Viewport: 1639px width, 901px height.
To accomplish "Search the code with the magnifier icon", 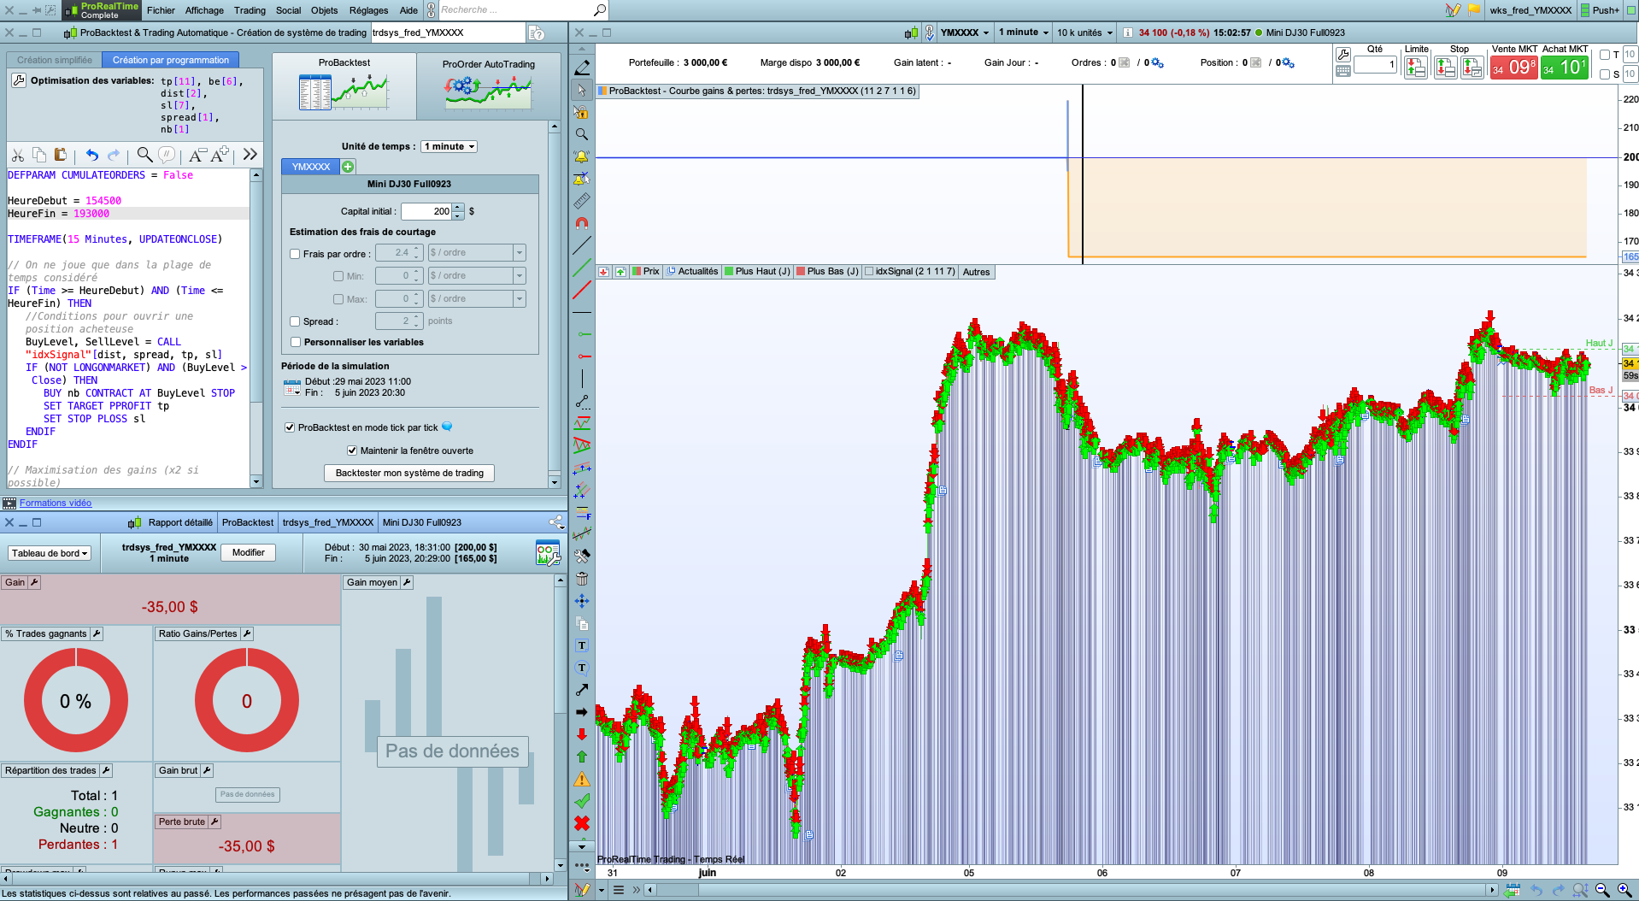I will tap(144, 155).
